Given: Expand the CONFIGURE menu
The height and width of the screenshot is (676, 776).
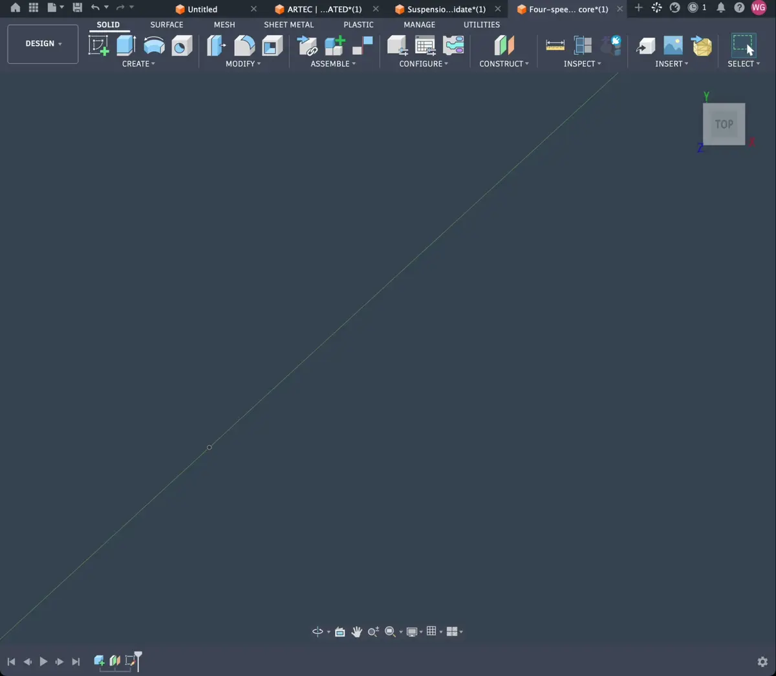Looking at the screenshot, I should tap(424, 64).
